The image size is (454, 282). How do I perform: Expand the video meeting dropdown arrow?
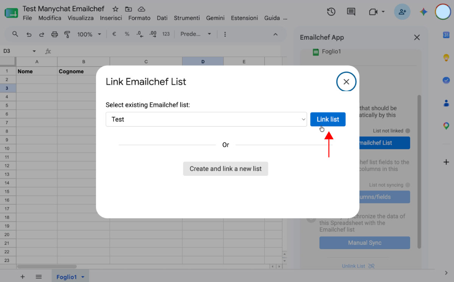pos(383,12)
